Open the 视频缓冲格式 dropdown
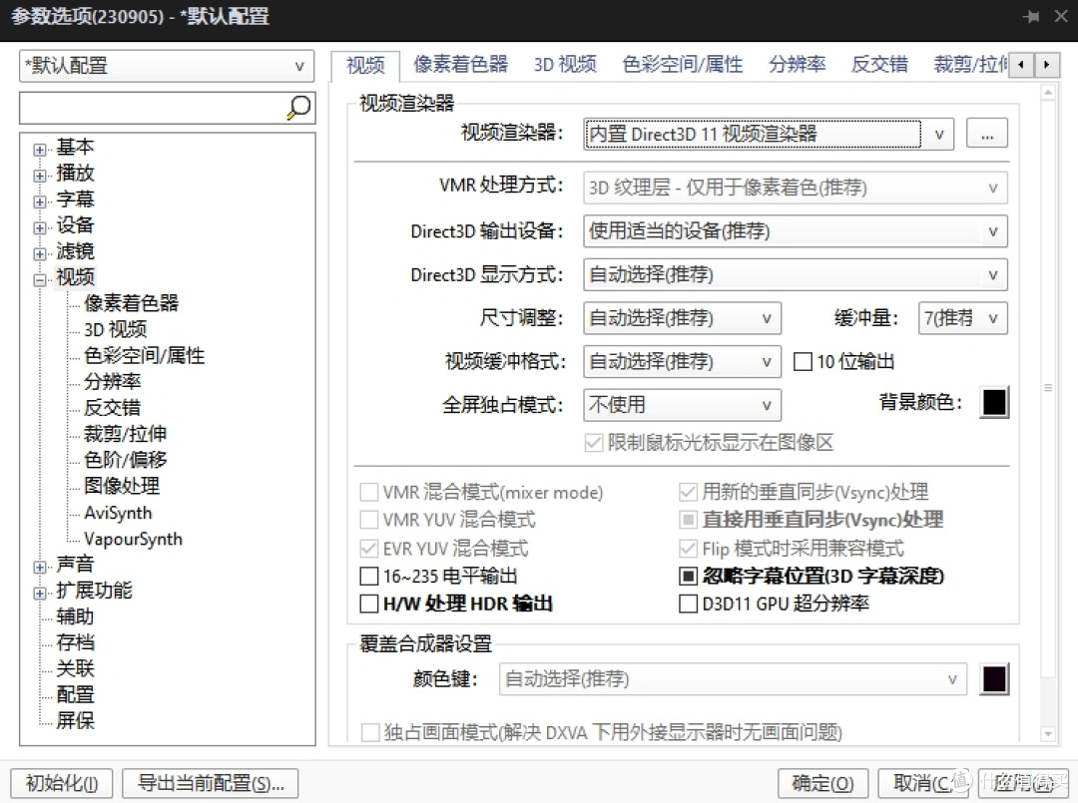1078x803 pixels. tap(682, 361)
